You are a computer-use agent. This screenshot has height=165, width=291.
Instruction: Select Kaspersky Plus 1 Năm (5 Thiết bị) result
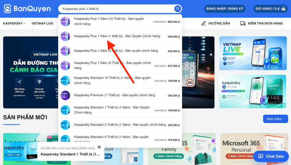point(120,66)
